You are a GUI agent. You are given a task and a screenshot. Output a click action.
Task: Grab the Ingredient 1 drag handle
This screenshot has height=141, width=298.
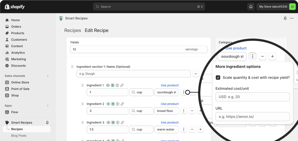tap(83, 85)
